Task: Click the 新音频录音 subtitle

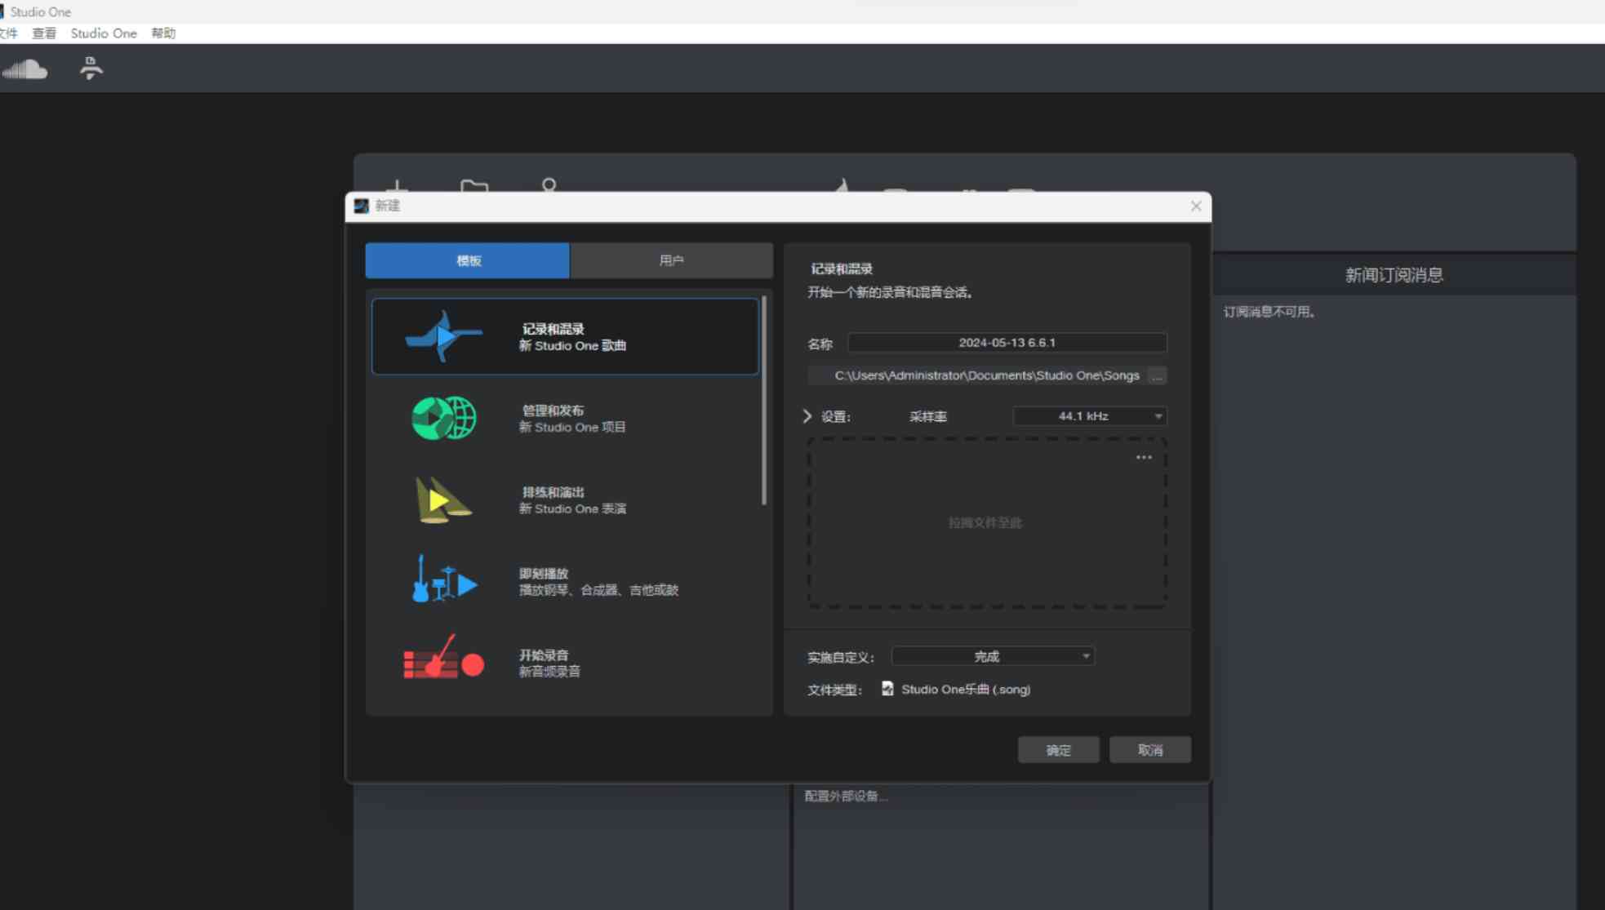Action: click(x=549, y=672)
